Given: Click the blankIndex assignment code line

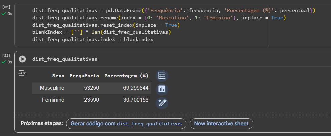Looking at the screenshot, I should (100, 32).
